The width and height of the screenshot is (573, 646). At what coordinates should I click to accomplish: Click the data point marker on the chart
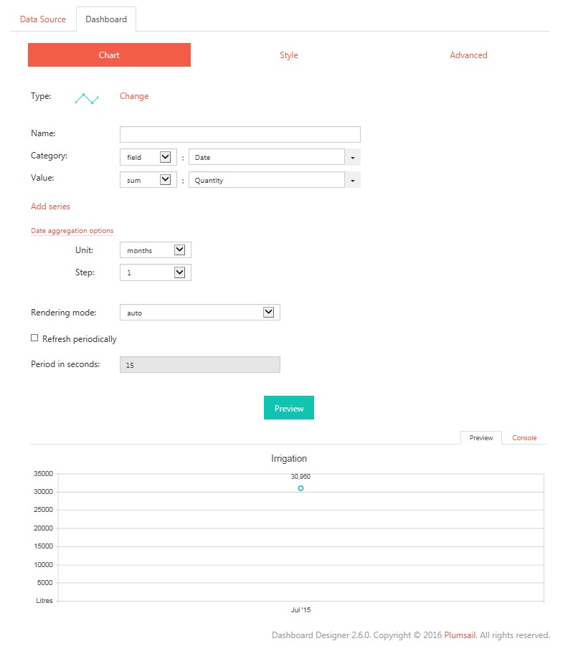tap(300, 488)
